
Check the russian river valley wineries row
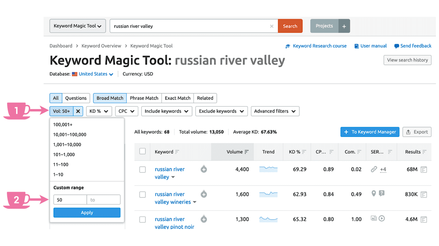point(142,194)
